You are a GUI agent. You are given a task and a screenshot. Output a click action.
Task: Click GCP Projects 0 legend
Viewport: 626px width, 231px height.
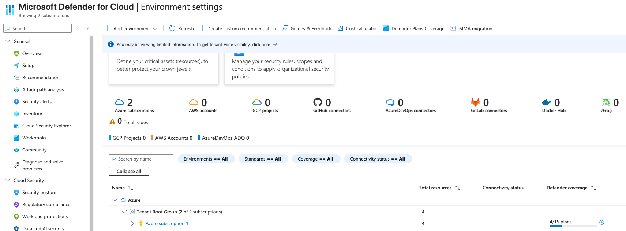tap(127, 138)
